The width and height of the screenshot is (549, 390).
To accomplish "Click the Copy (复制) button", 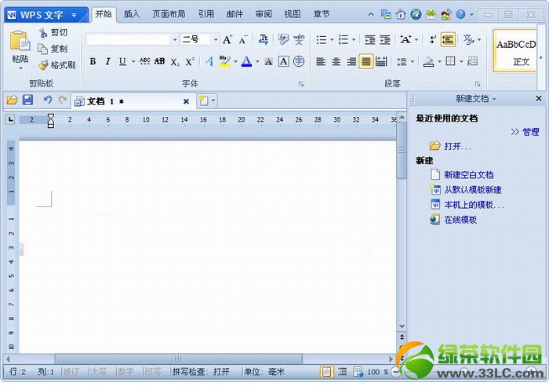I will [53, 49].
